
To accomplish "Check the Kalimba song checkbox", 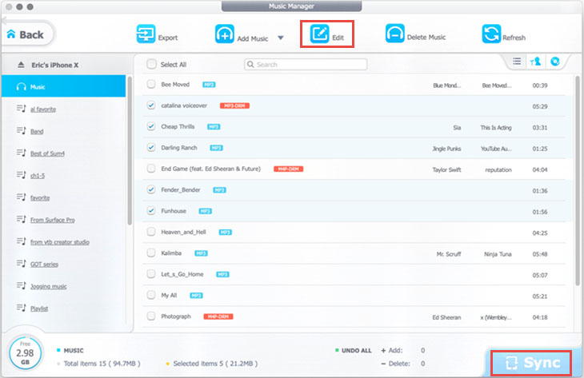I will pos(151,253).
